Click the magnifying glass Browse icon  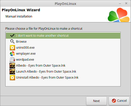[x=12, y=41]
